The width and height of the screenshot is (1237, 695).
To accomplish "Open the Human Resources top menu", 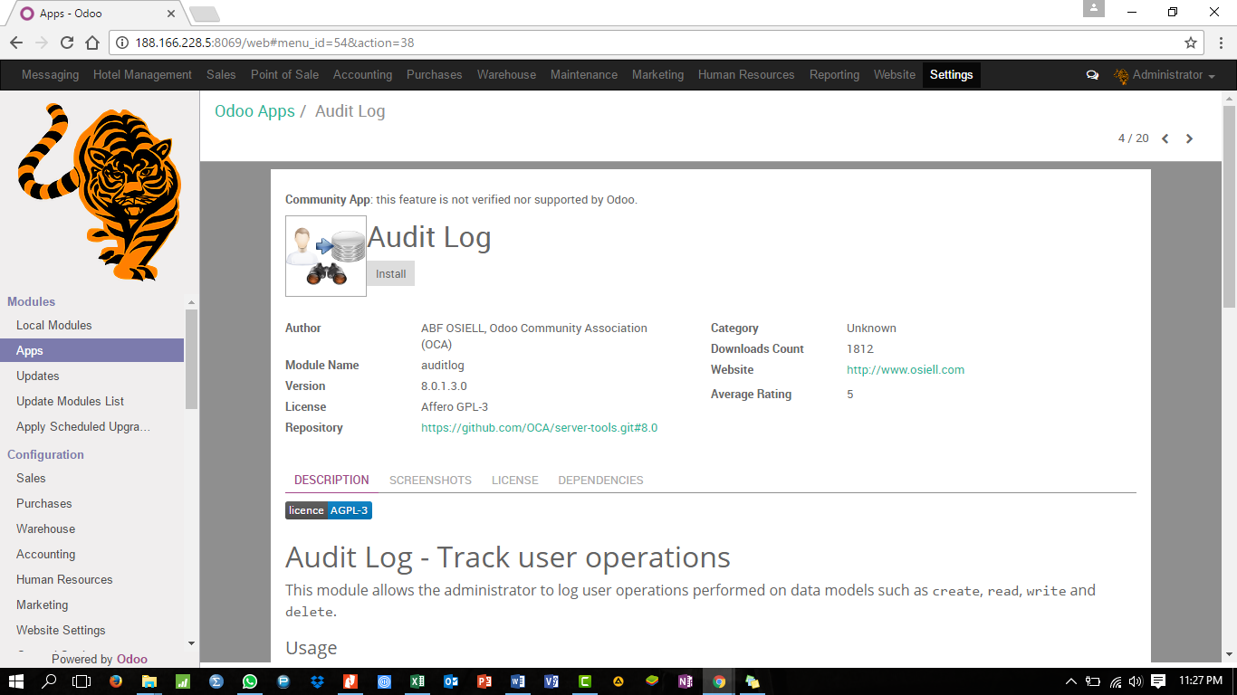I will click(746, 75).
